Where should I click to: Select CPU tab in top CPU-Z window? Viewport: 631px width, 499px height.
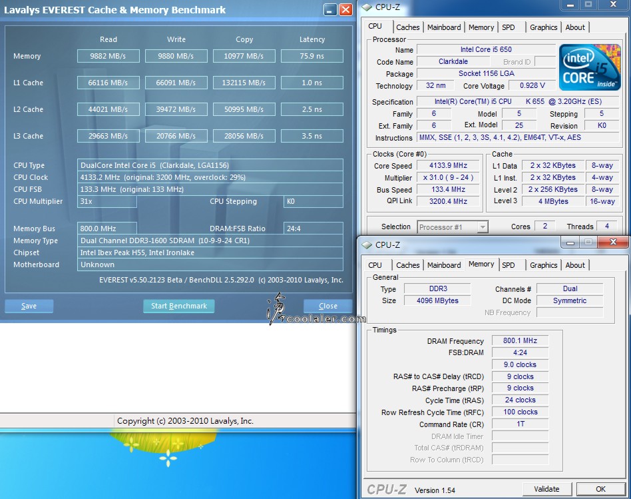pos(375,26)
